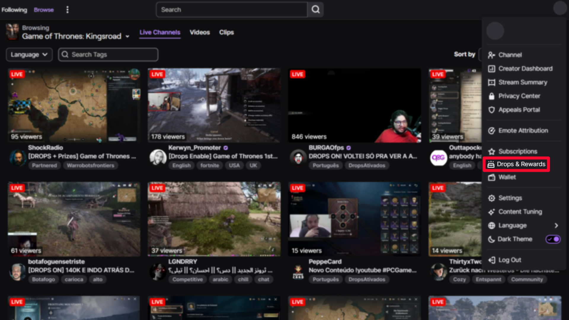Click the DropsAtivados tag under BURGAOfps
Screen dimensions: 569x320
click(367, 165)
